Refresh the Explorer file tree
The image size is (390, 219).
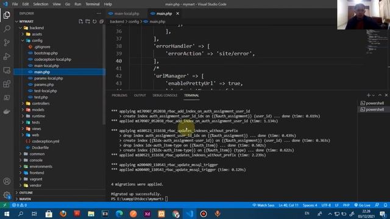pos(94,21)
